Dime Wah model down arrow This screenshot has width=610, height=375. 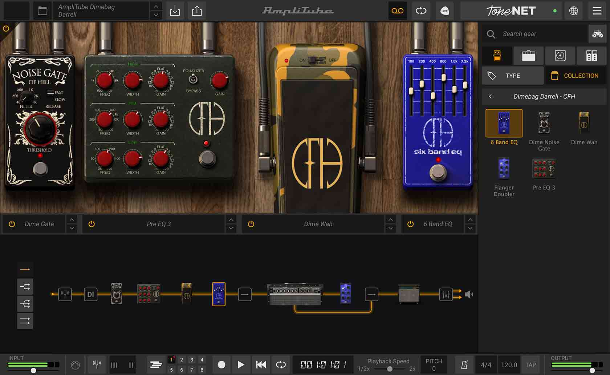[x=390, y=228]
